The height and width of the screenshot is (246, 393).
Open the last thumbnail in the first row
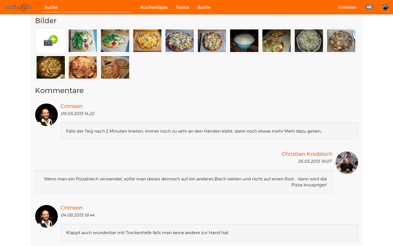pyautogui.click(x=341, y=41)
